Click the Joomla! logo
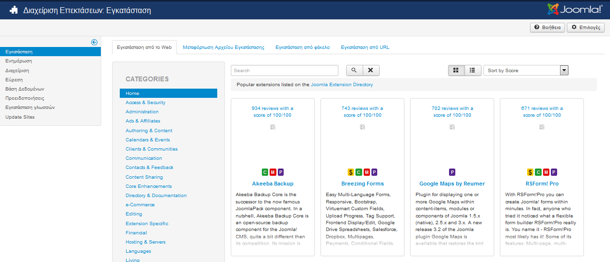This screenshot has height=262, width=610. click(575, 9)
